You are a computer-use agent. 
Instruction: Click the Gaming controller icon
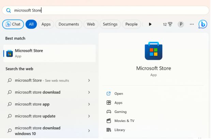[x=109, y=111]
